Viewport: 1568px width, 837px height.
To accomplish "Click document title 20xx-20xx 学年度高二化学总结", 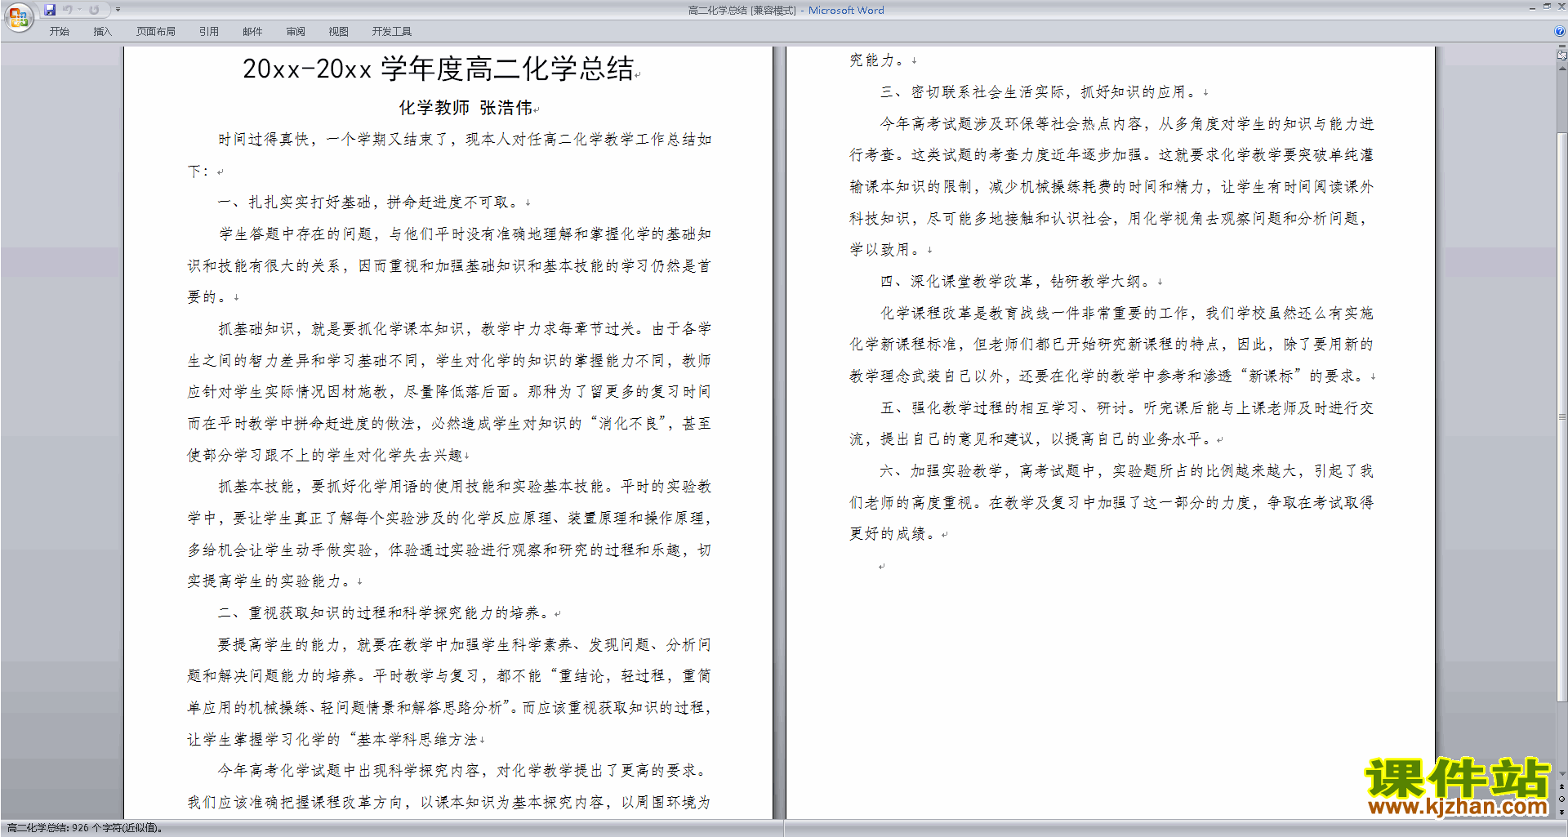I will (439, 69).
